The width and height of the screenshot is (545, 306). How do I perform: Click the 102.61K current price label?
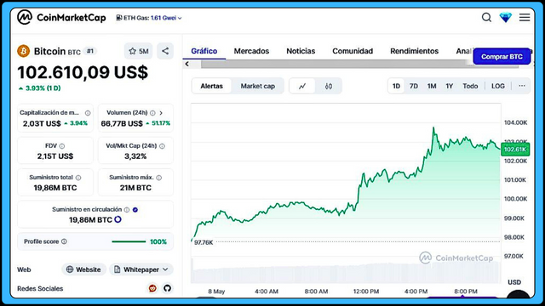[515, 150]
